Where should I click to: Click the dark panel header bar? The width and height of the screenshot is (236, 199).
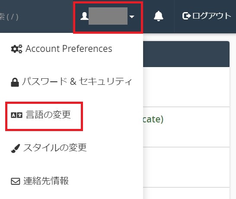click(x=186, y=54)
